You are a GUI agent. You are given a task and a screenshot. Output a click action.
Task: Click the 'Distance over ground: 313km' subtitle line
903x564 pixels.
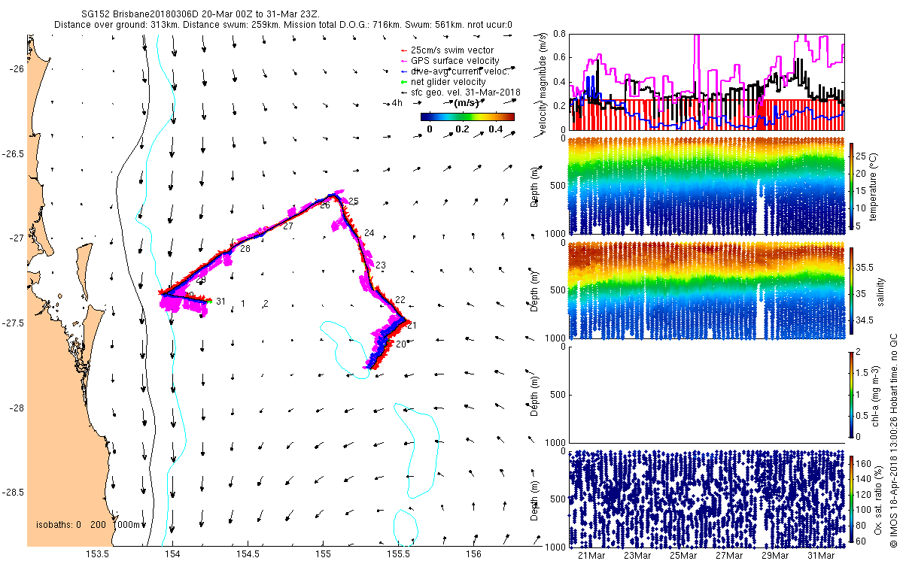click(284, 25)
